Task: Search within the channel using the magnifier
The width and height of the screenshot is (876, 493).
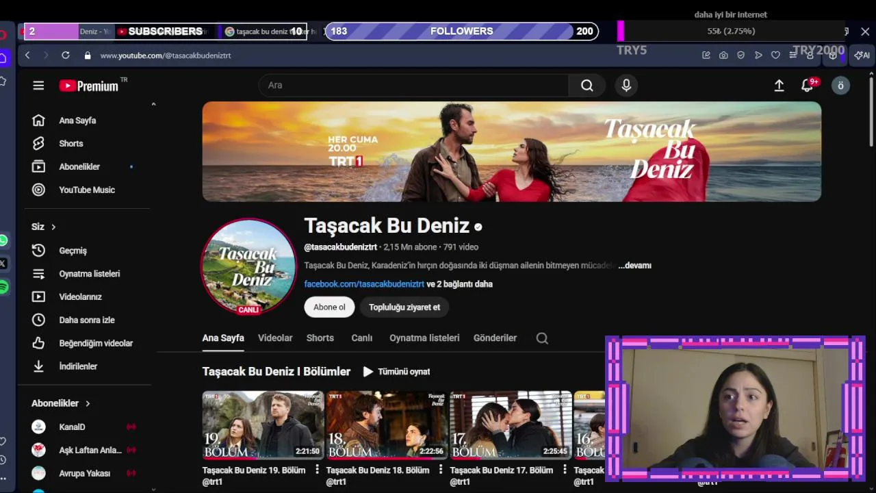Action: [x=542, y=338]
